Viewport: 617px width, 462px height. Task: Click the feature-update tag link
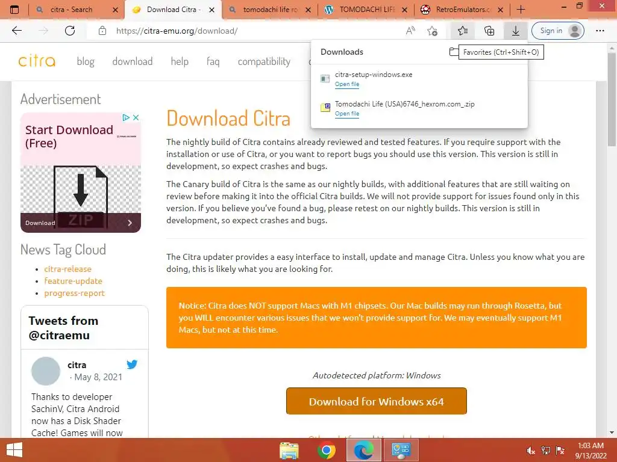click(73, 281)
